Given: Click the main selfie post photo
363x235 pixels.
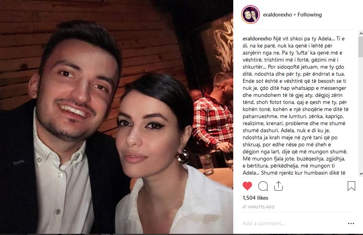Looking at the screenshot, I should (x=116, y=117).
